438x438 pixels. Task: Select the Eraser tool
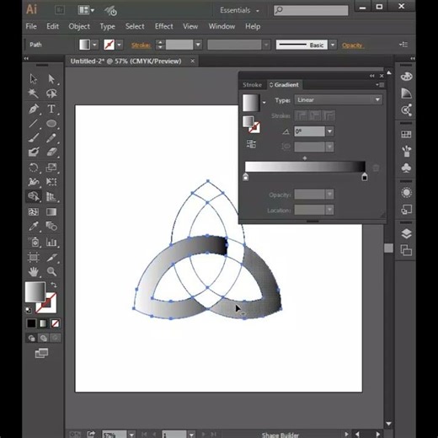51,152
